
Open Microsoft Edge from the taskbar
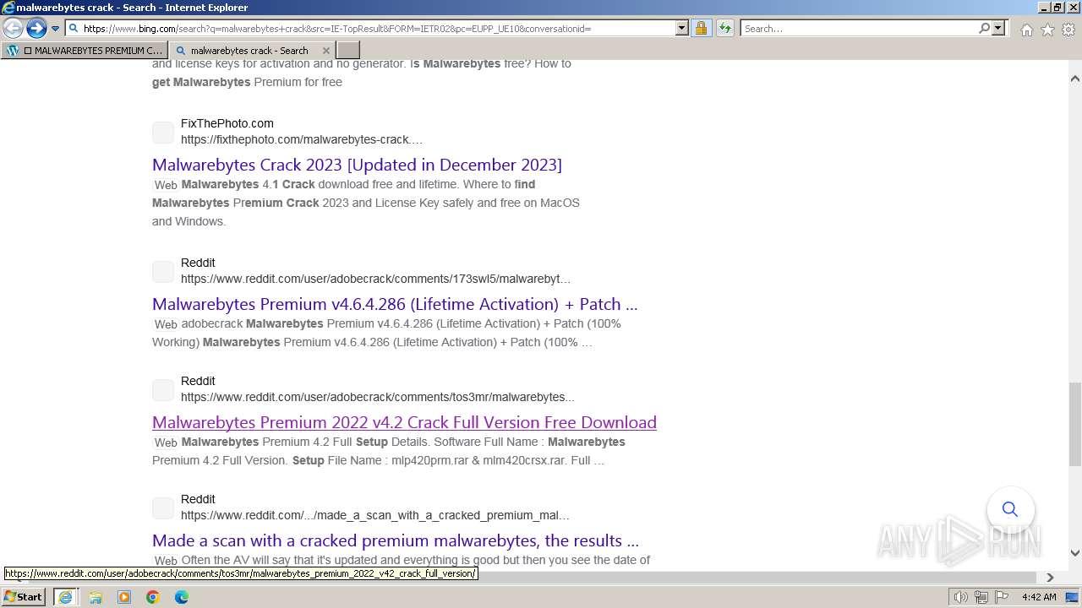click(x=182, y=597)
